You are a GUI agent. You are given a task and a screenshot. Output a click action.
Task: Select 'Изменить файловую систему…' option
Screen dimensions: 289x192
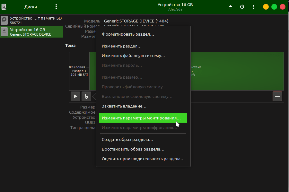click(x=133, y=56)
